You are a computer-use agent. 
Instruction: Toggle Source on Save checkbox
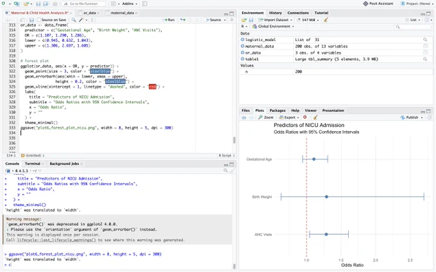click(x=39, y=20)
